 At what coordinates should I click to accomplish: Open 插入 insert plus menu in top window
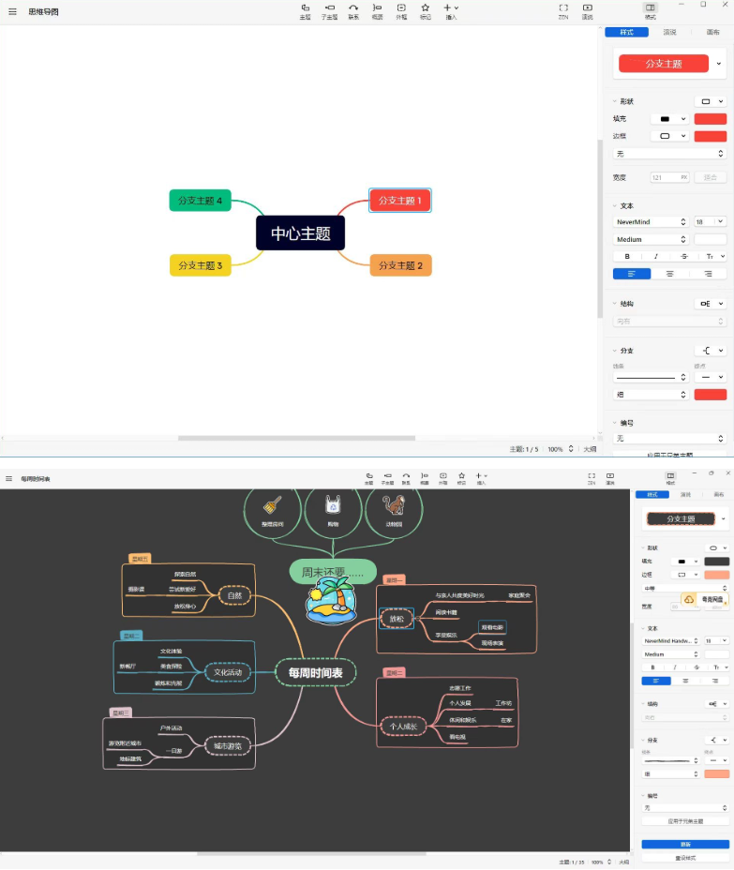451,11
